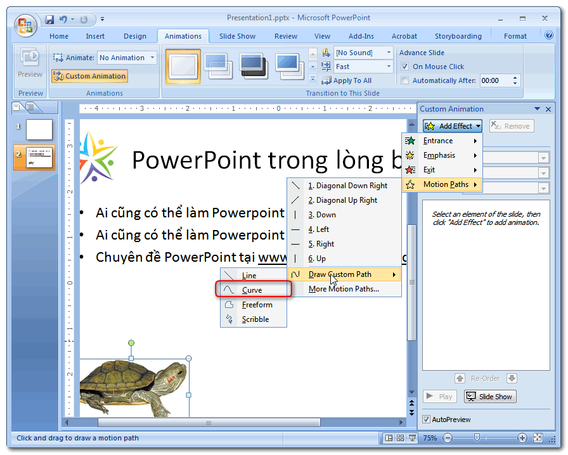Close the Custom Animation pane
The width and height of the screenshot is (568, 455).
548,109
